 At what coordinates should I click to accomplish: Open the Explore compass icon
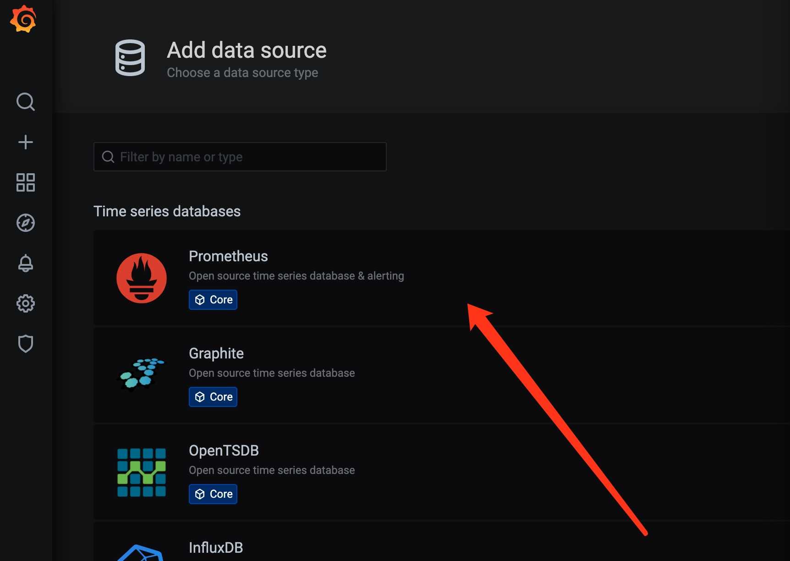point(26,223)
